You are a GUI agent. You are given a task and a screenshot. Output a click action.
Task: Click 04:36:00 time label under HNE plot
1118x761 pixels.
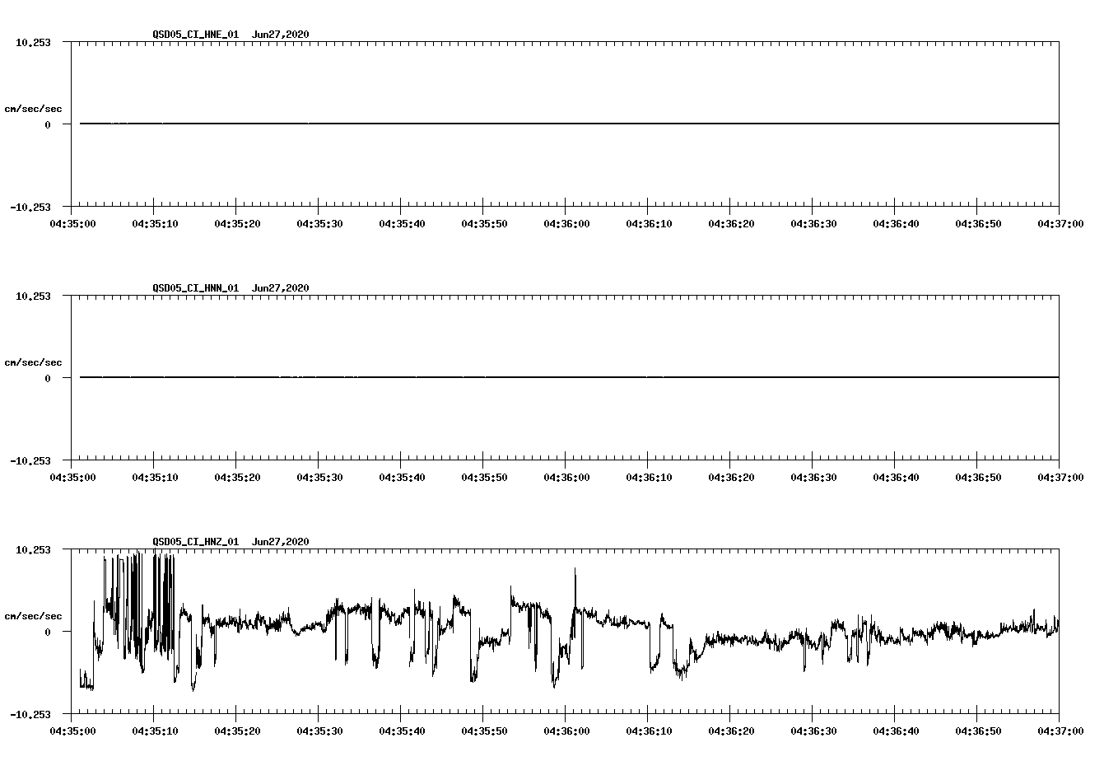pyautogui.click(x=566, y=223)
